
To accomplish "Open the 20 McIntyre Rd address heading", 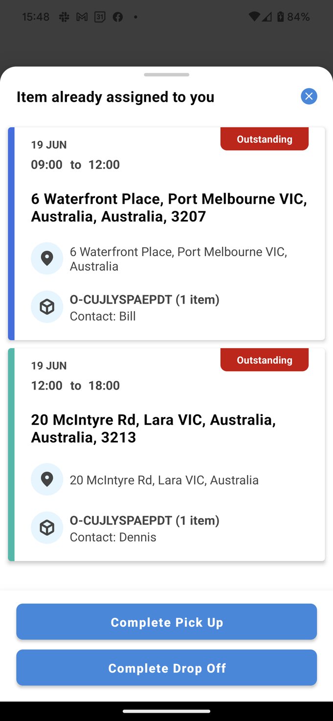I will pyautogui.click(x=153, y=428).
